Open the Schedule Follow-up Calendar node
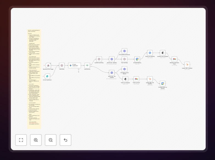The height and width of the screenshot is (160, 215). (163, 83)
